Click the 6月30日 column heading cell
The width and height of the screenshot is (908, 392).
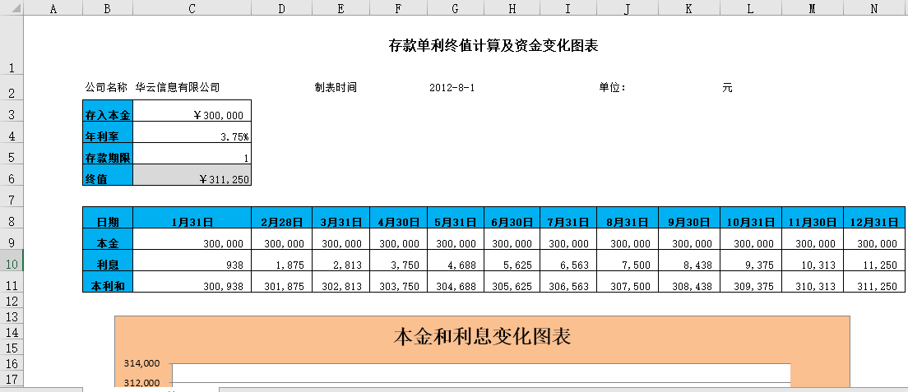512,222
